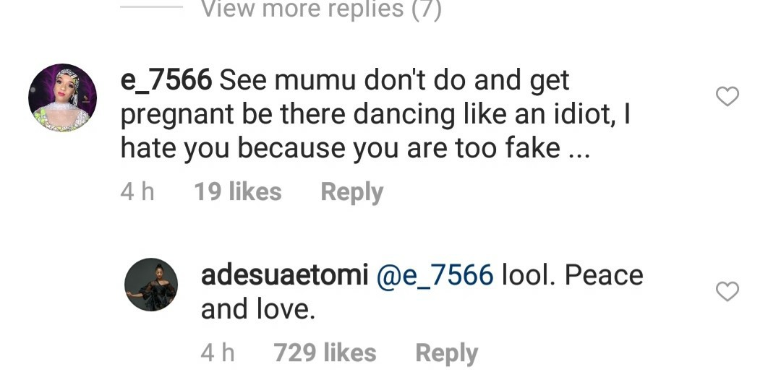781x390 pixels.
Task: Click the 4 h timestamp under e_7566 comment
Action: point(137,192)
